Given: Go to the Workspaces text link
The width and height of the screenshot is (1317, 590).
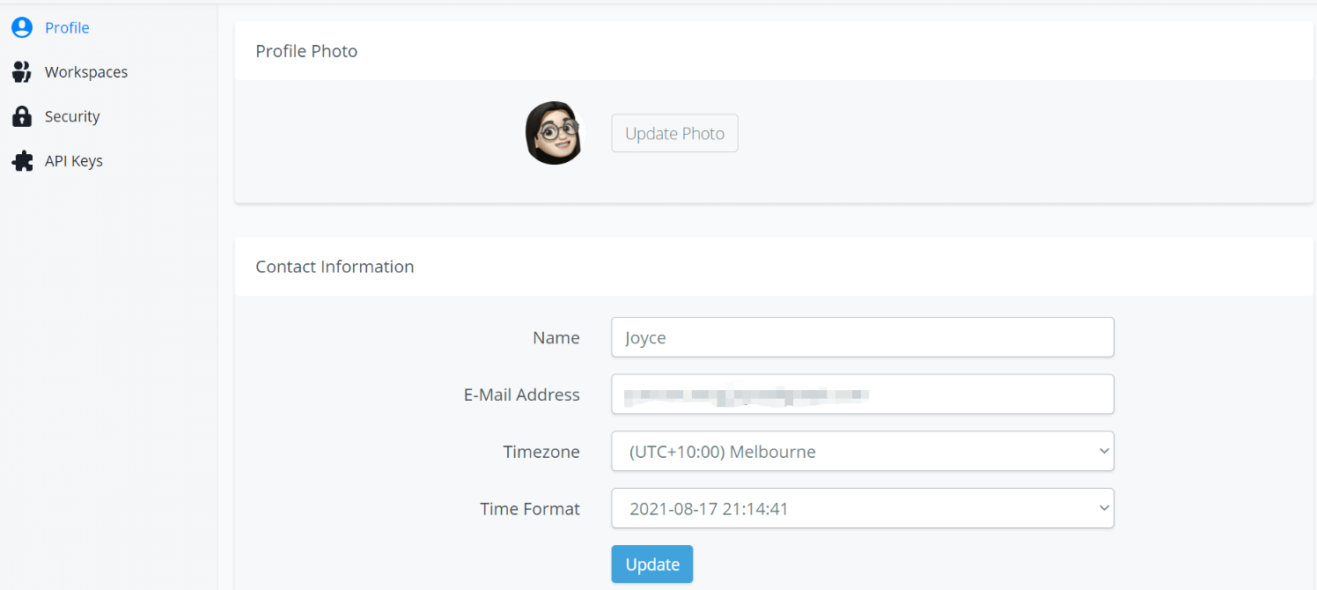Looking at the screenshot, I should 86,72.
